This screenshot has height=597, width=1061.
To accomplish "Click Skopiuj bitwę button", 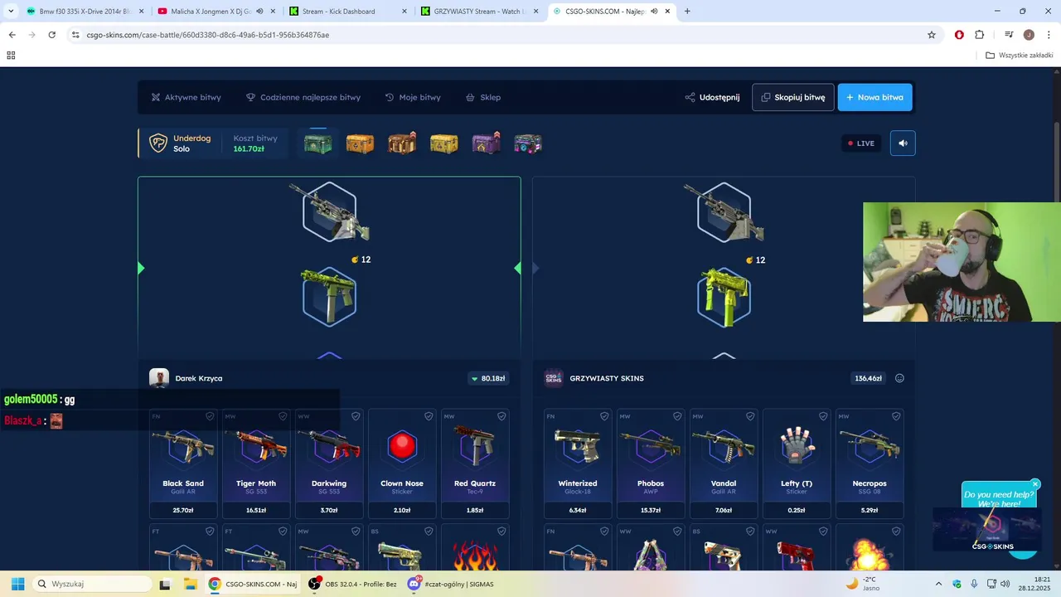I will (x=793, y=97).
